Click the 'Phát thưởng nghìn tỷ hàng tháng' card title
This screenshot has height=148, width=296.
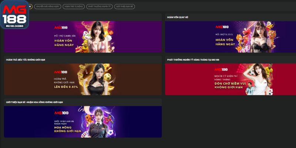point(193,60)
